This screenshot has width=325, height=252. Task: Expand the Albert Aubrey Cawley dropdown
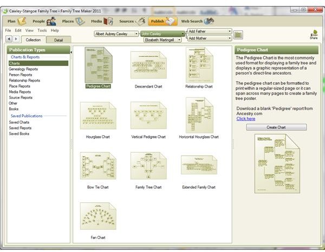pos(136,34)
